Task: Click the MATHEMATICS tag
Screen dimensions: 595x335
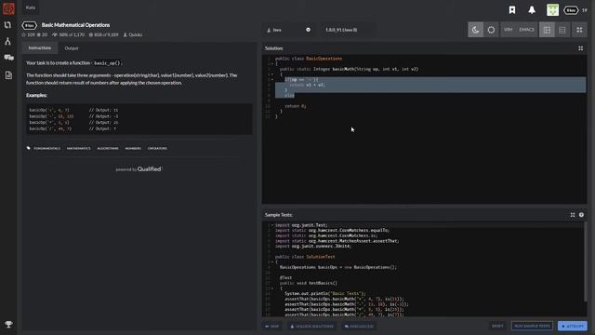Action: pyautogui.click(x=78, y=148)
